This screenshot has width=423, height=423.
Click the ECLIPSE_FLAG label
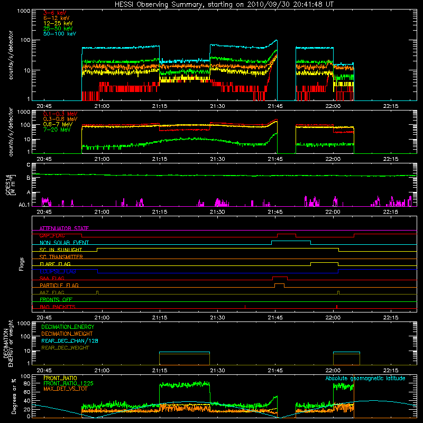coord(58,271)
